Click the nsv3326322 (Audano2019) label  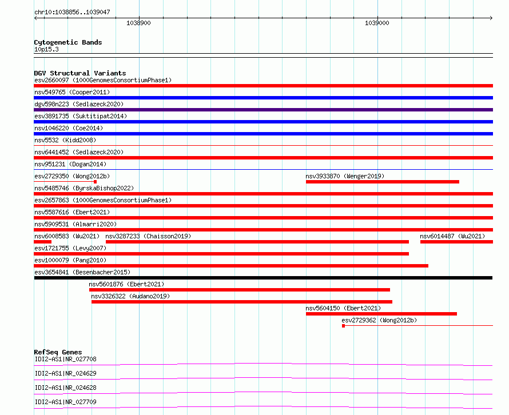click(130, 296)
